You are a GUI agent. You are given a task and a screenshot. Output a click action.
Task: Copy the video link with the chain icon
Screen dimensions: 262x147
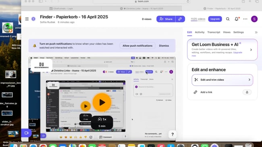pyautogui.click(x=180, y=19)
